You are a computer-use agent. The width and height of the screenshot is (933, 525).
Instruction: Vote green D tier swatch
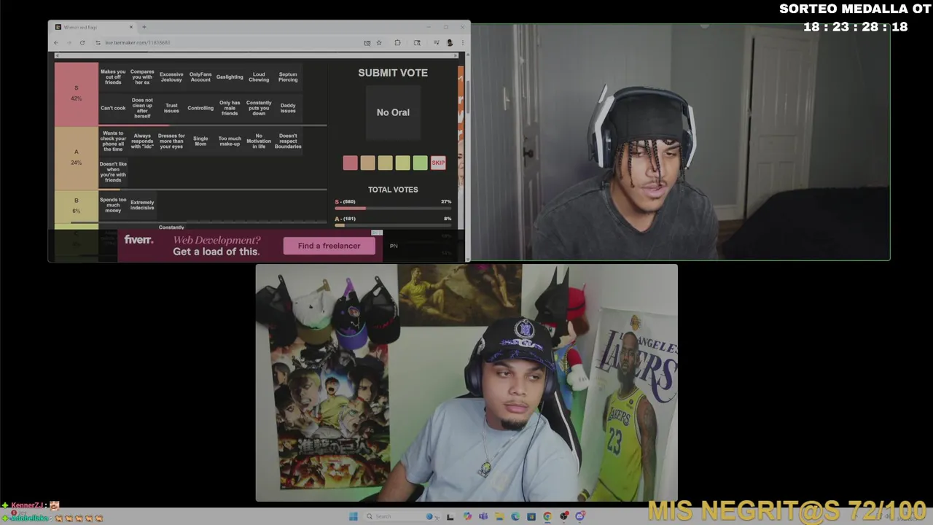421,163
